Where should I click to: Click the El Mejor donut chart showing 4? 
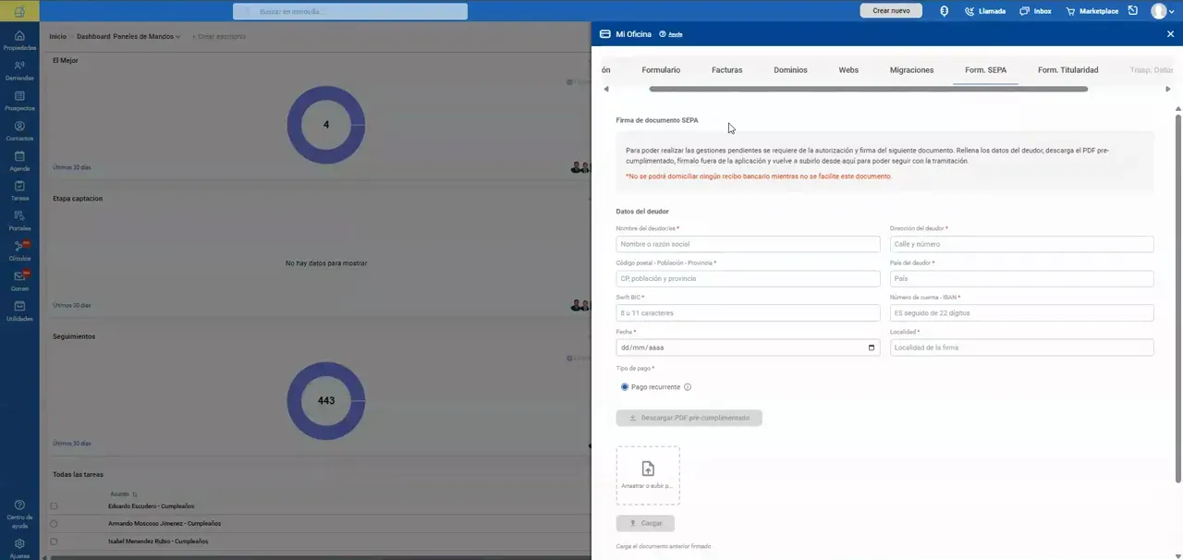[x=326, y=125]
